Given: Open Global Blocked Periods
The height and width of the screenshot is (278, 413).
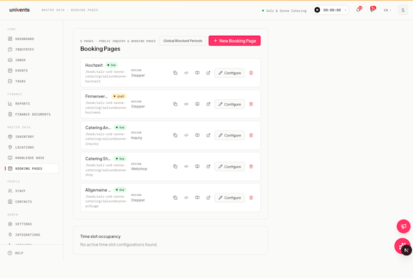Looking at the screenshot, I should 183,41.
